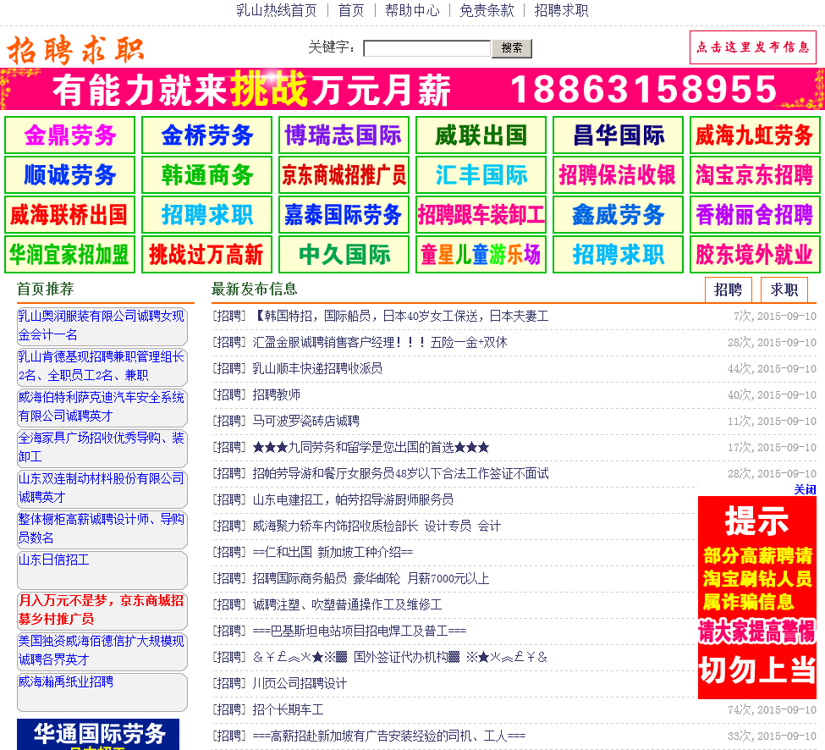825x750 pixels.
Task: Open listing 威海聚力轿车内饰招收质检部长
Action: pos(377,526)
